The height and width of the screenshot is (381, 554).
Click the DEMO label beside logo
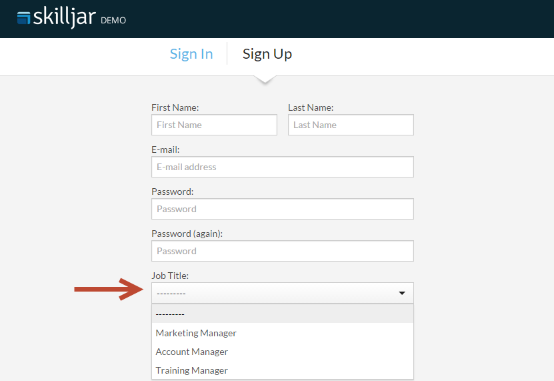click(x=113, y=20)
